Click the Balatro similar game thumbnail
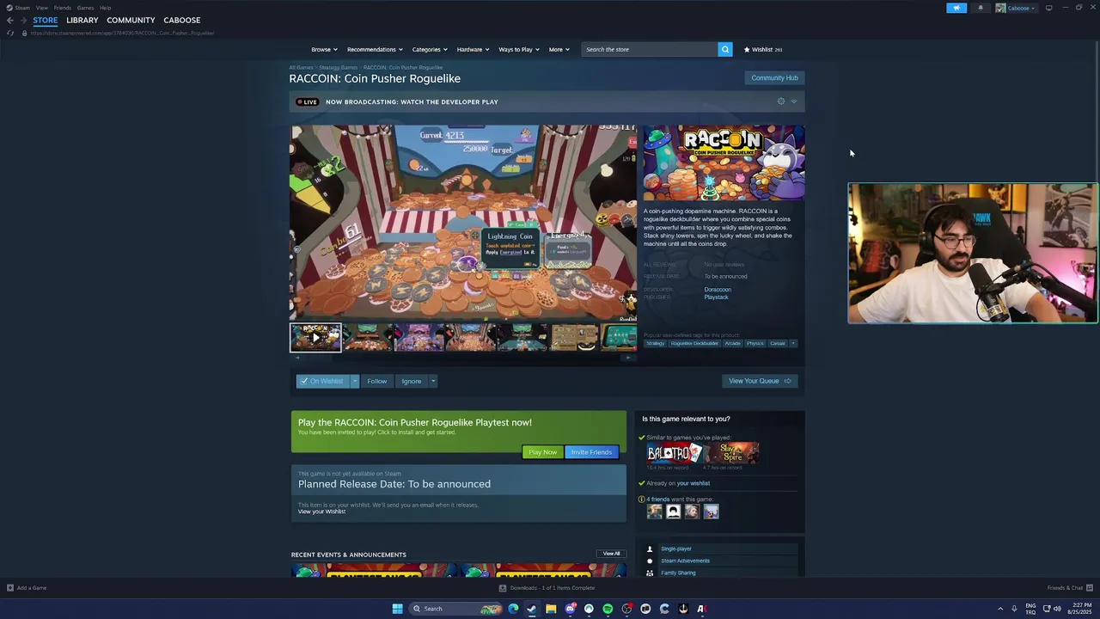The height and width of the screenshot is (619, 1100). click(674, 453)
